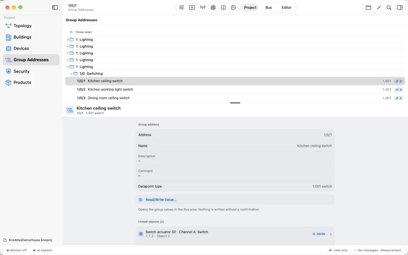
Task: Click link badge on Kitchen ceiling switch row
Action: tap(398, 81)
